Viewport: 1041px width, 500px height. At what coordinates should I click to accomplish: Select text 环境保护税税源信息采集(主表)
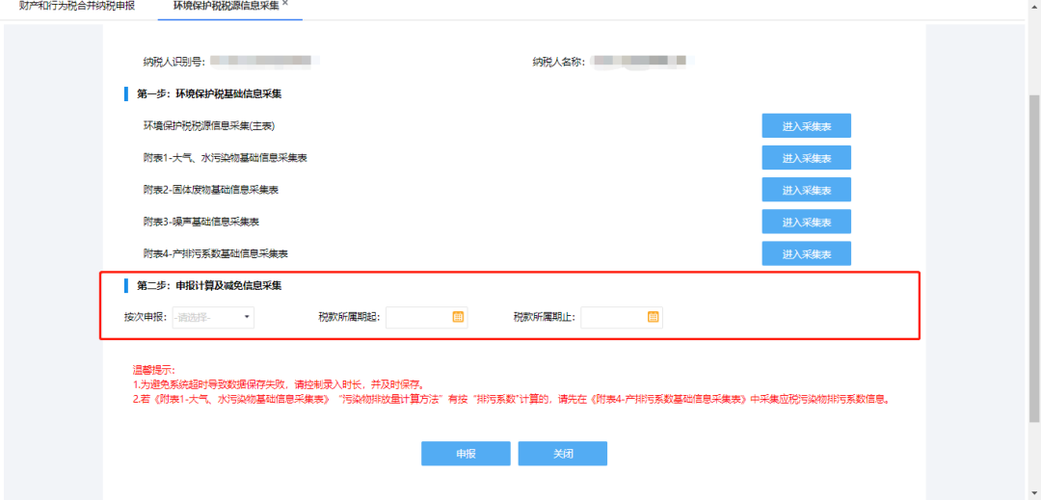pyautogui.click(x=209, y=126)
